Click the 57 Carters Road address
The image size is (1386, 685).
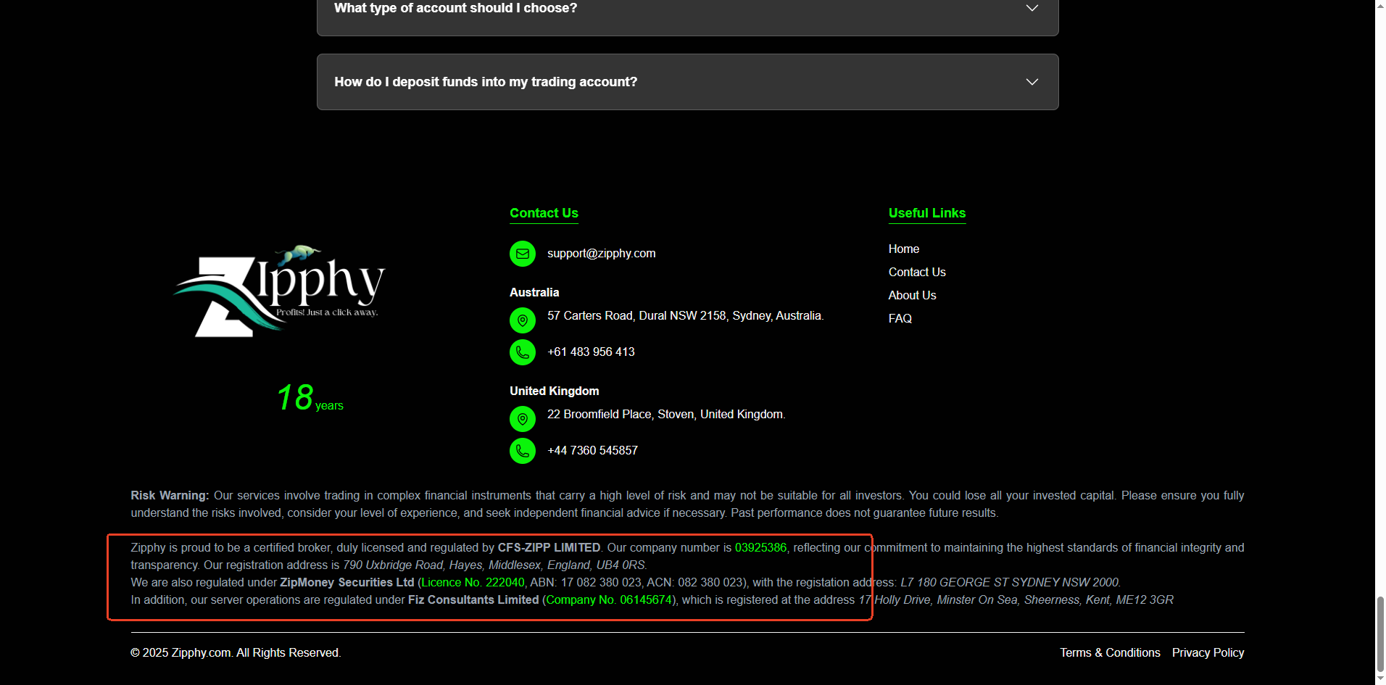click(x=685, y=315)
